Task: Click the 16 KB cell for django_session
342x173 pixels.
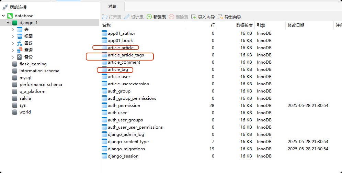Action: point(246,156)
